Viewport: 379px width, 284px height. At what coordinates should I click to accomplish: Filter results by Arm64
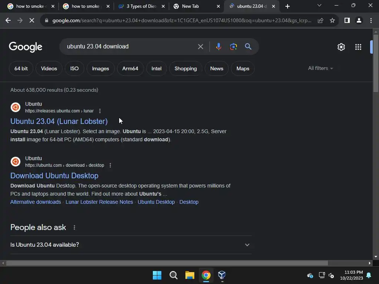(x=130, y=68)
